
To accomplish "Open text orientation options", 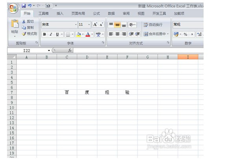I will pos(132,25).
